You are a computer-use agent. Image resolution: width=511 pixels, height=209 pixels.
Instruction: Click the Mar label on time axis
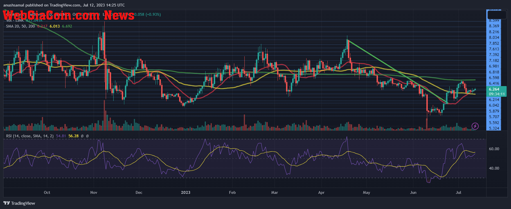tap(274, 192)
